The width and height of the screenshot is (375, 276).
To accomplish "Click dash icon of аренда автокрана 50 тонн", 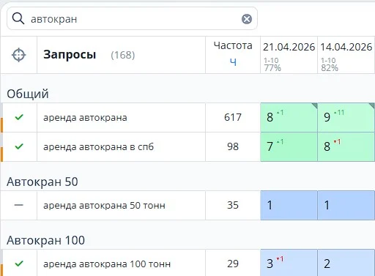I will (19, 205).
